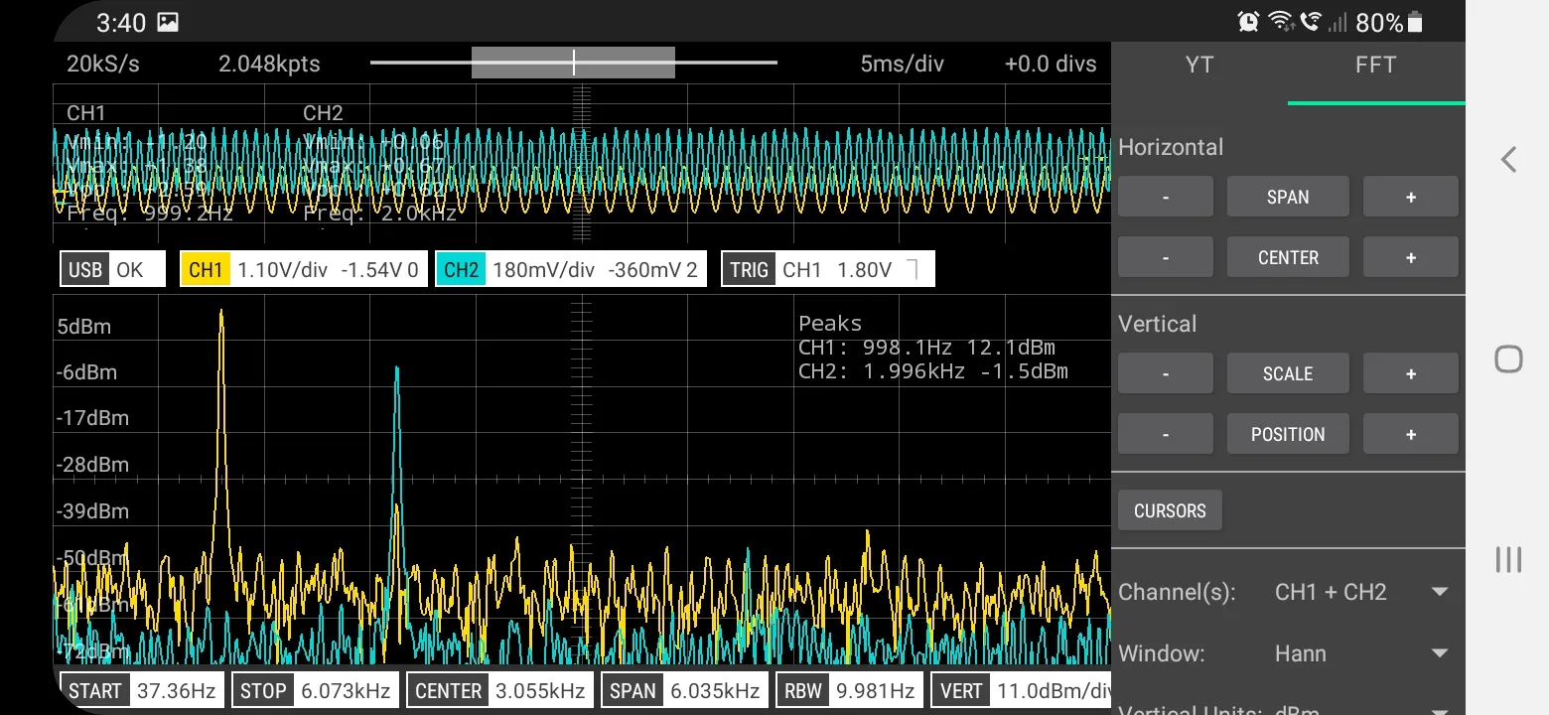1549x715 pixels.
Task: Open CH1 1.10V/div channel settings
Action: pyautogui.click(x=304, y=269)
